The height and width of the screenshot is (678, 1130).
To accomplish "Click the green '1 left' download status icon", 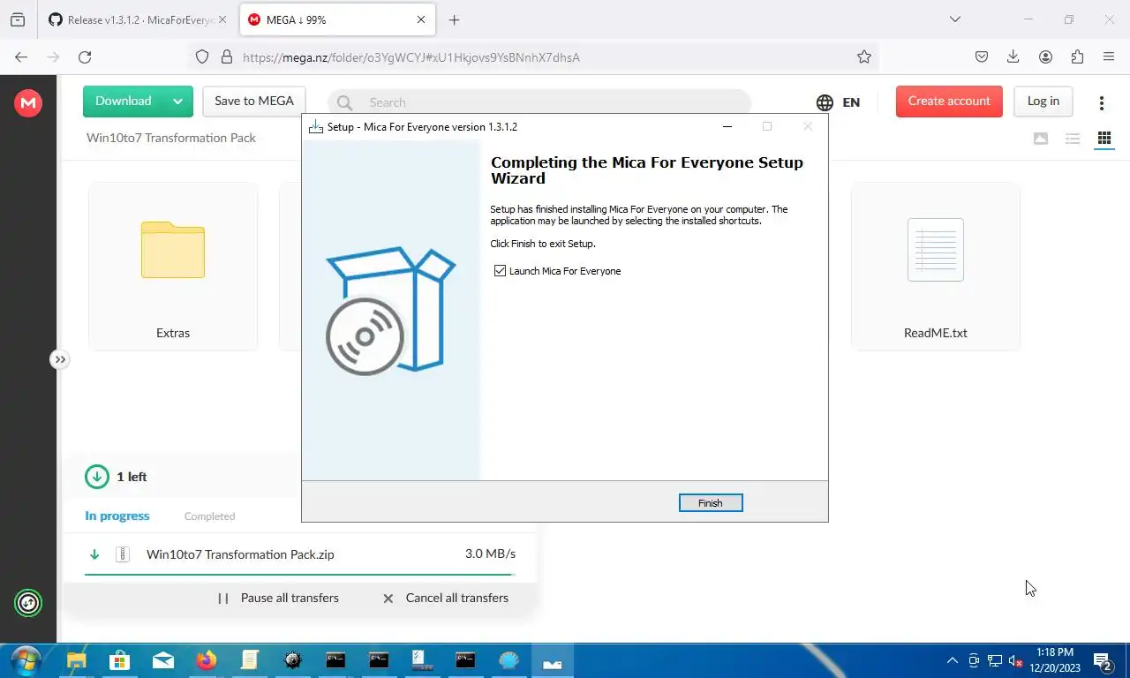I will click(x=97, y=477).
